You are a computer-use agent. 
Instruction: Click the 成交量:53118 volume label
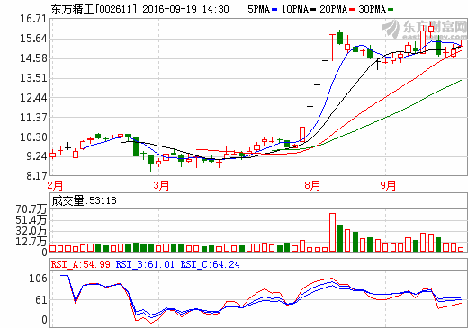tap(84, 200)
